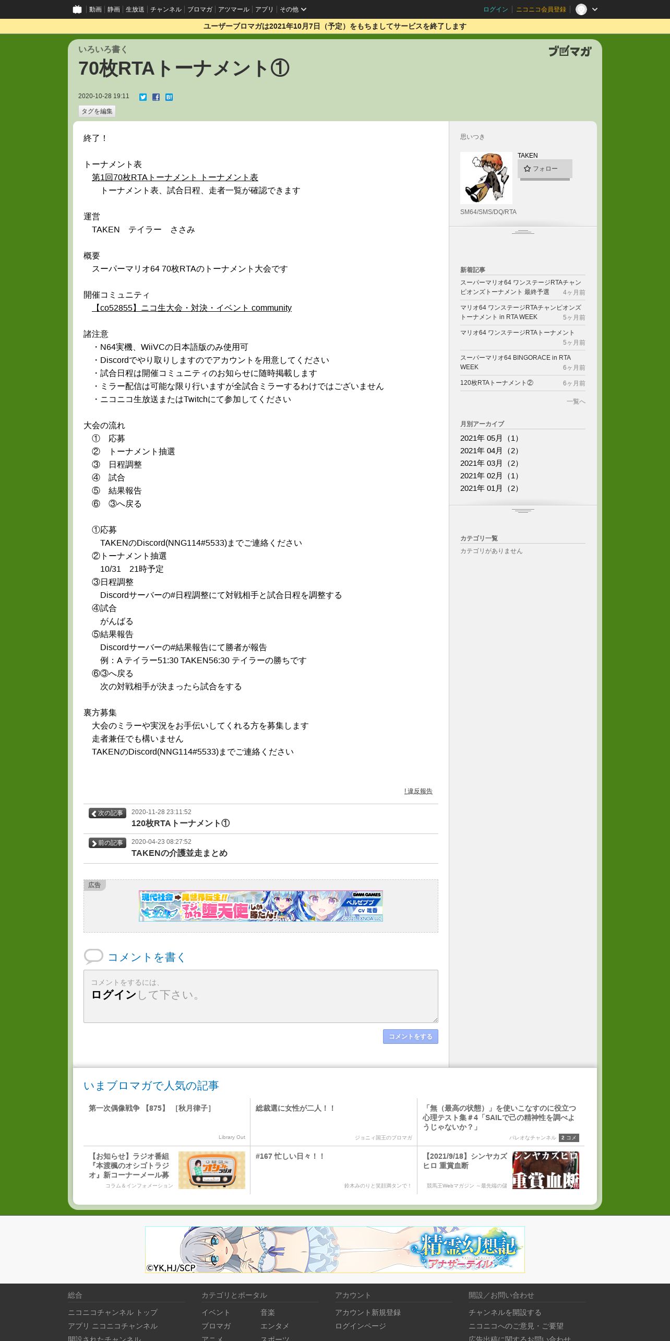
Task: Open SAIL 心理テスト集＃4 article
Action: pos(499,1117)
